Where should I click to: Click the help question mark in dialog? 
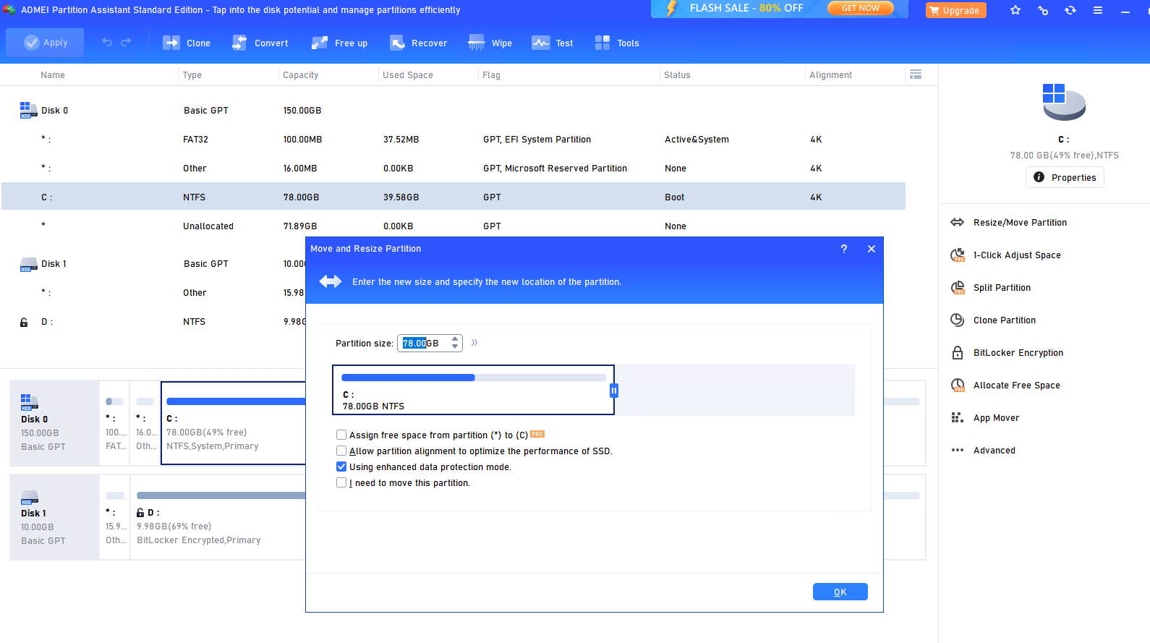pyautogui.click(x=843, y=249)
